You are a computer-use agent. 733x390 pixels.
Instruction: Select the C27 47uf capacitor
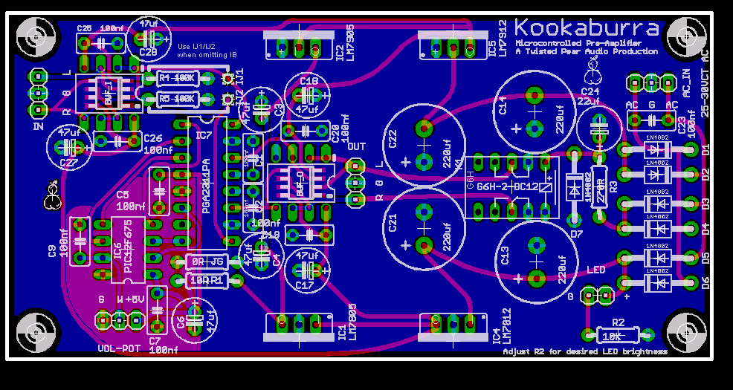coord(68,146)
